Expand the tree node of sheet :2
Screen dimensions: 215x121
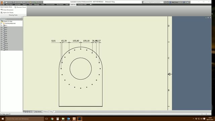point(1,28)
